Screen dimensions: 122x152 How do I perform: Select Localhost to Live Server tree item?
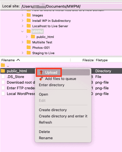(50, 26)
